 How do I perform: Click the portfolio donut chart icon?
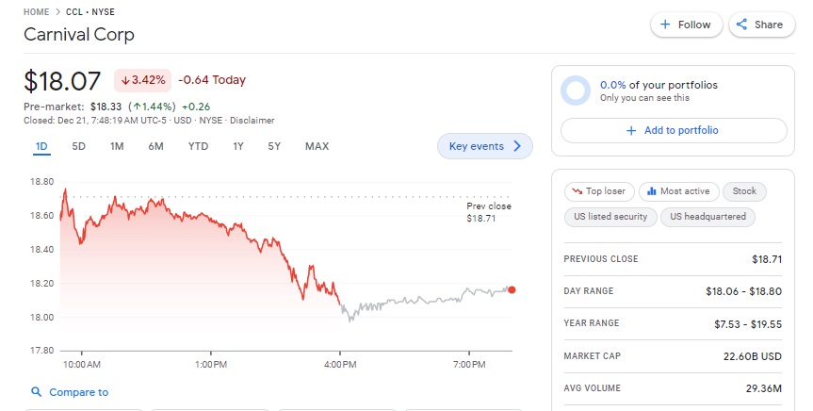[575, 90]
